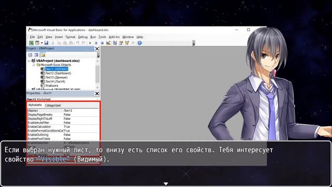Select the DisplayRightToLeft property row
332x187 pixels.
pos(63,119)
